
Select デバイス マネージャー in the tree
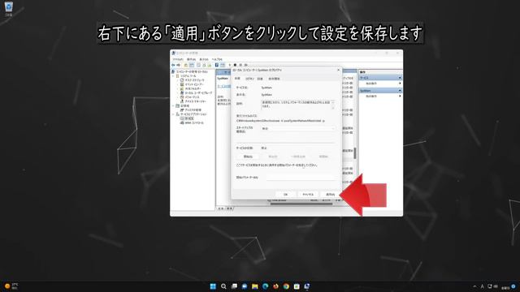193,101
